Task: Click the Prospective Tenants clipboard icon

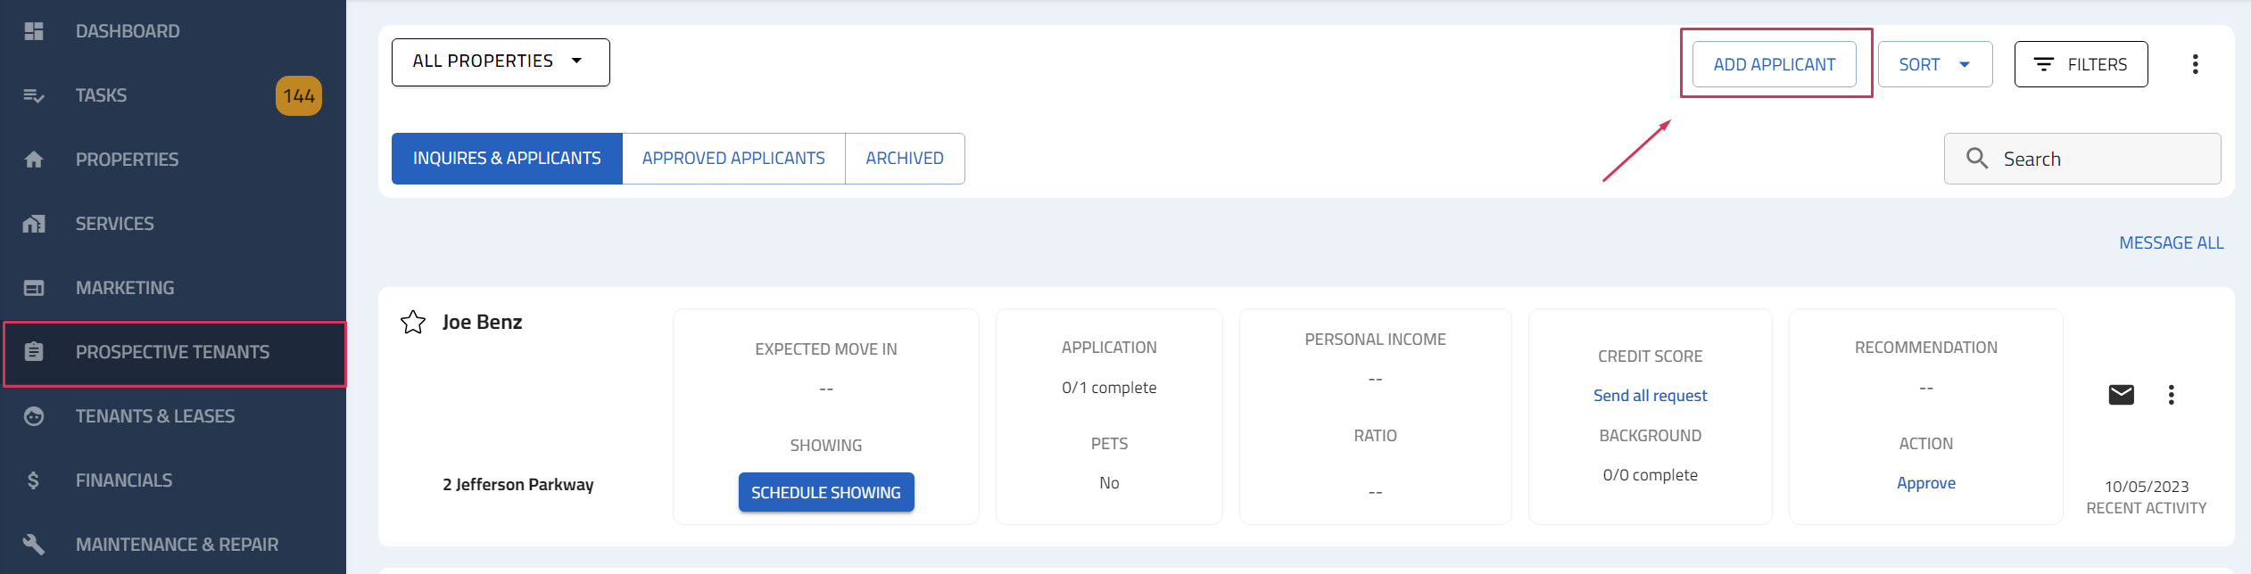Action: tap(34, 351)
